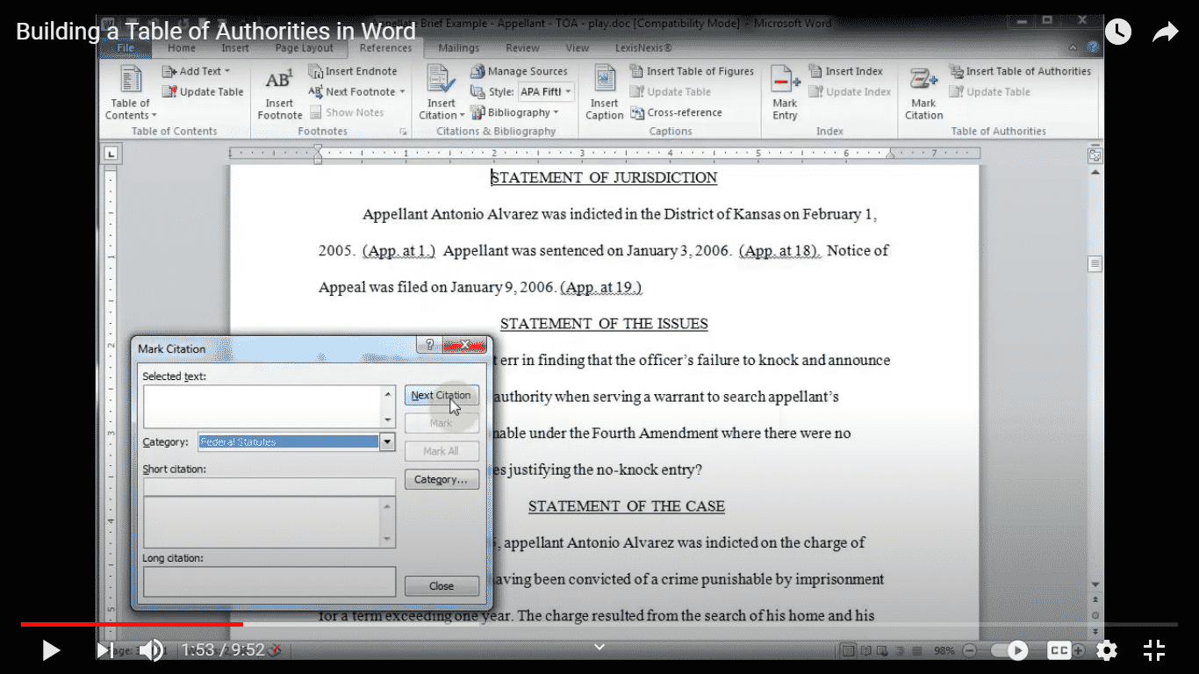Click the Short citation input field

(x=269, y=486)
